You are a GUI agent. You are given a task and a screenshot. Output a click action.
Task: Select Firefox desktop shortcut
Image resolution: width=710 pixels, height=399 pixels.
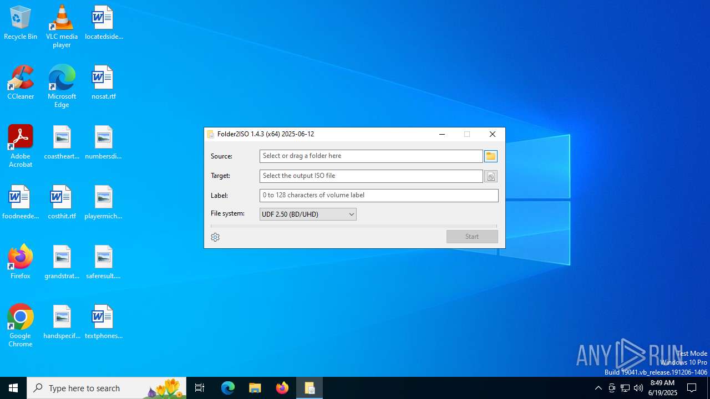[x=21, y=263]
